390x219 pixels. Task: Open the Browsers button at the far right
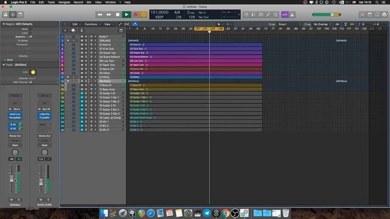tap(385, 15)
